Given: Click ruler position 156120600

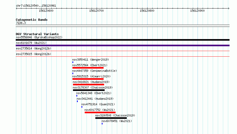Looking at the screenshot, I should click(x=46, y=11).
